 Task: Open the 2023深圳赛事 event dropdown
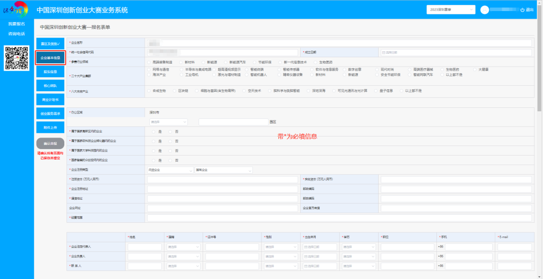click(450, 10)
